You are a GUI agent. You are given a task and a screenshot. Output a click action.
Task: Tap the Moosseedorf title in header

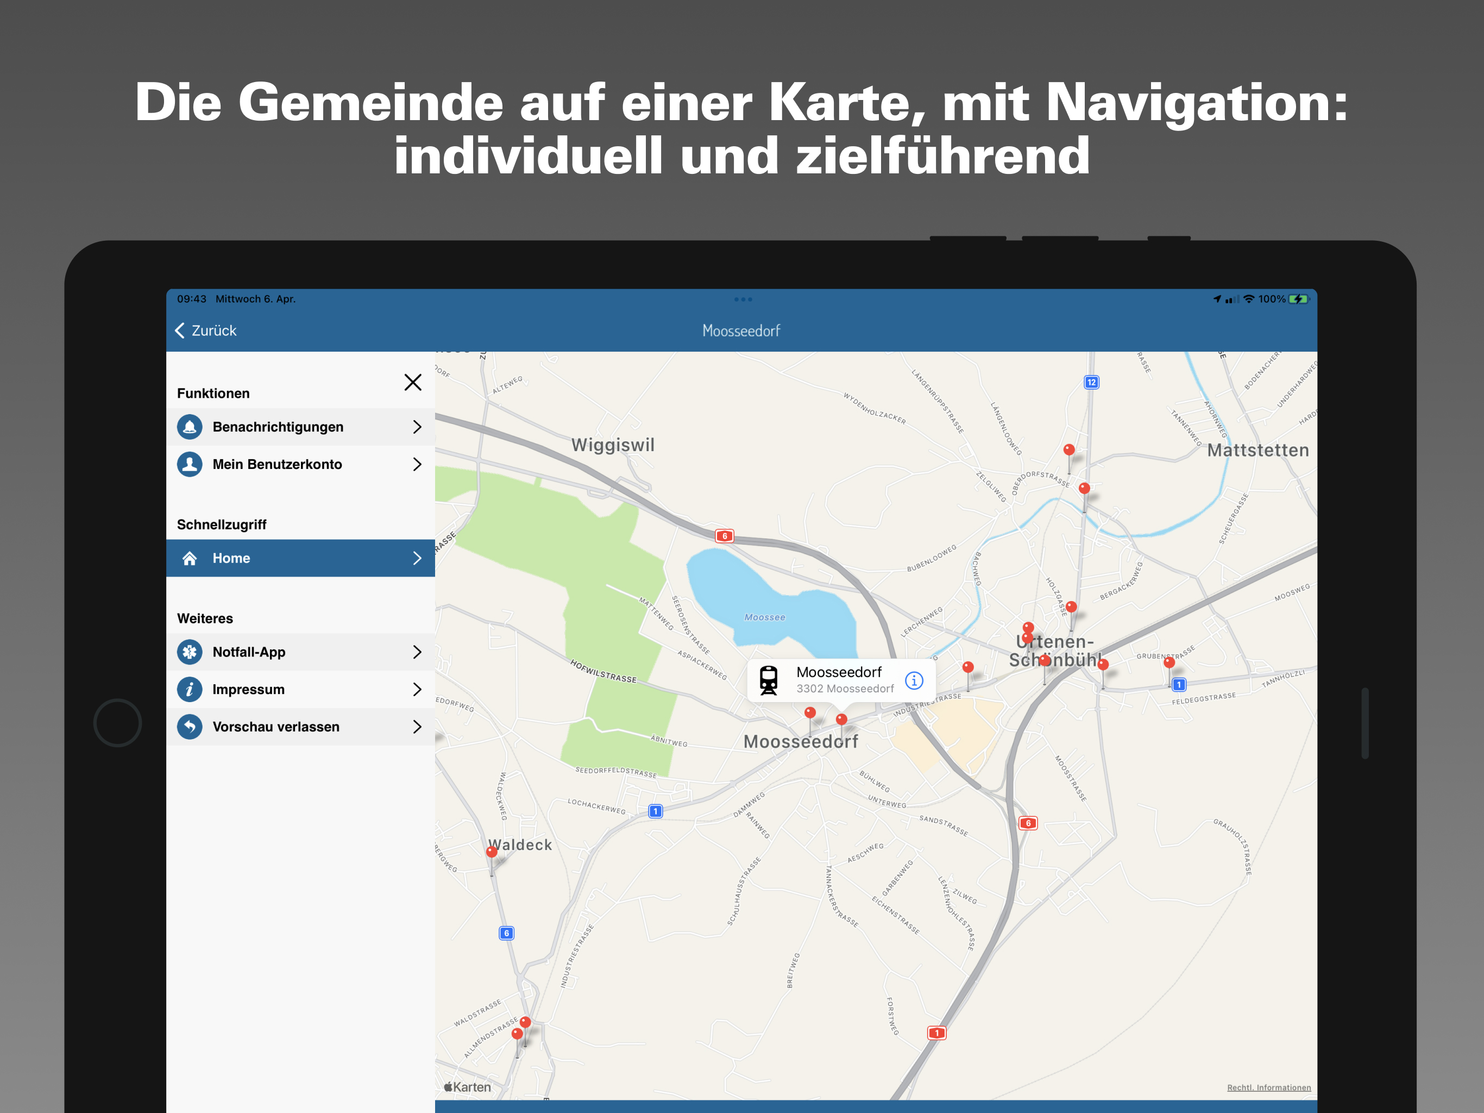pos(741,331)
